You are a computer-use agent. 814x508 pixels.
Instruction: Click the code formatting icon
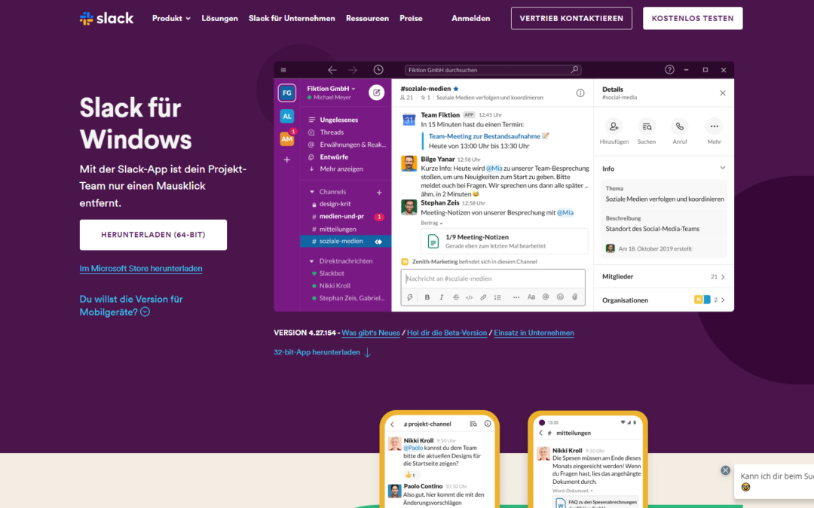(x=470, y=297)
